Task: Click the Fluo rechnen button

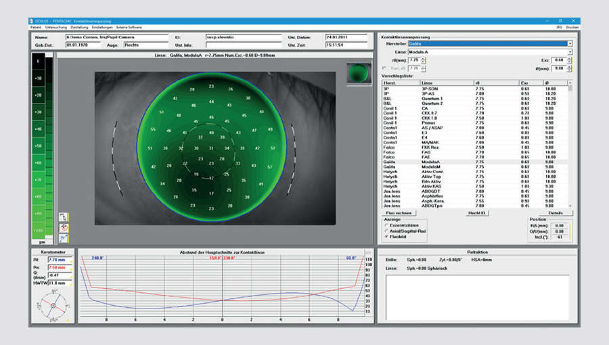Action: click(399, 212)
